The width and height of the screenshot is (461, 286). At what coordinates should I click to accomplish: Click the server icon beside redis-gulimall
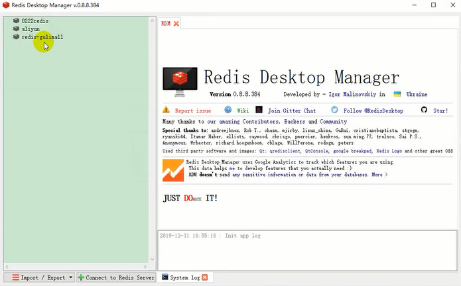16,36
